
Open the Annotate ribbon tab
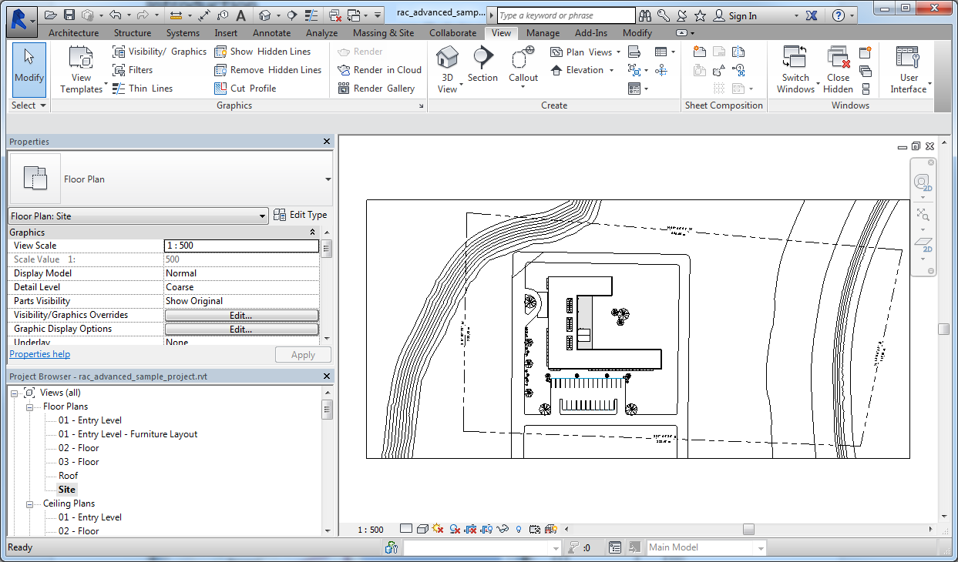272,33
